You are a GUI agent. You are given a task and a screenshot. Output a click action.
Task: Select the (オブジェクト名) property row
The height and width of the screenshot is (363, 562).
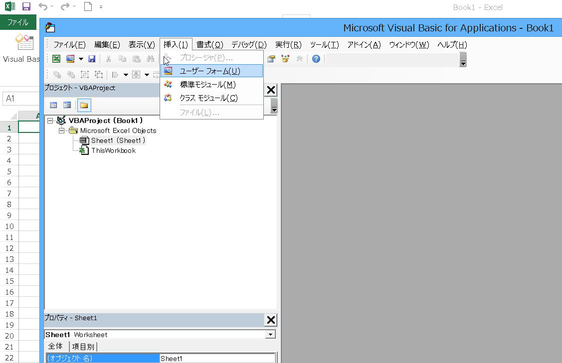[103, 358]
